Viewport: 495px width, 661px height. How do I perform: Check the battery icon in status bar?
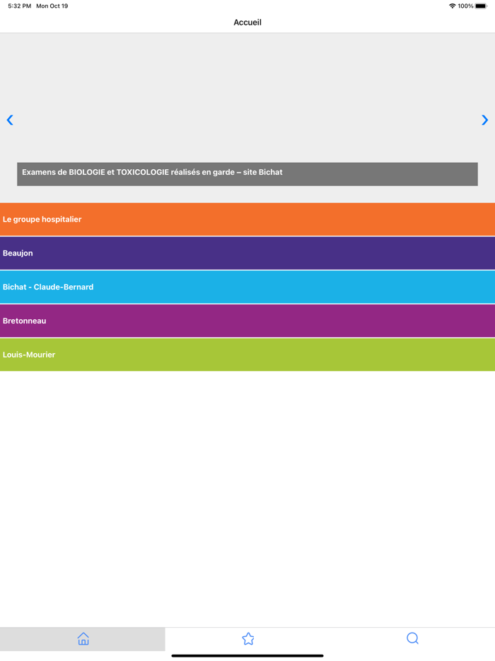pos(481,6)
